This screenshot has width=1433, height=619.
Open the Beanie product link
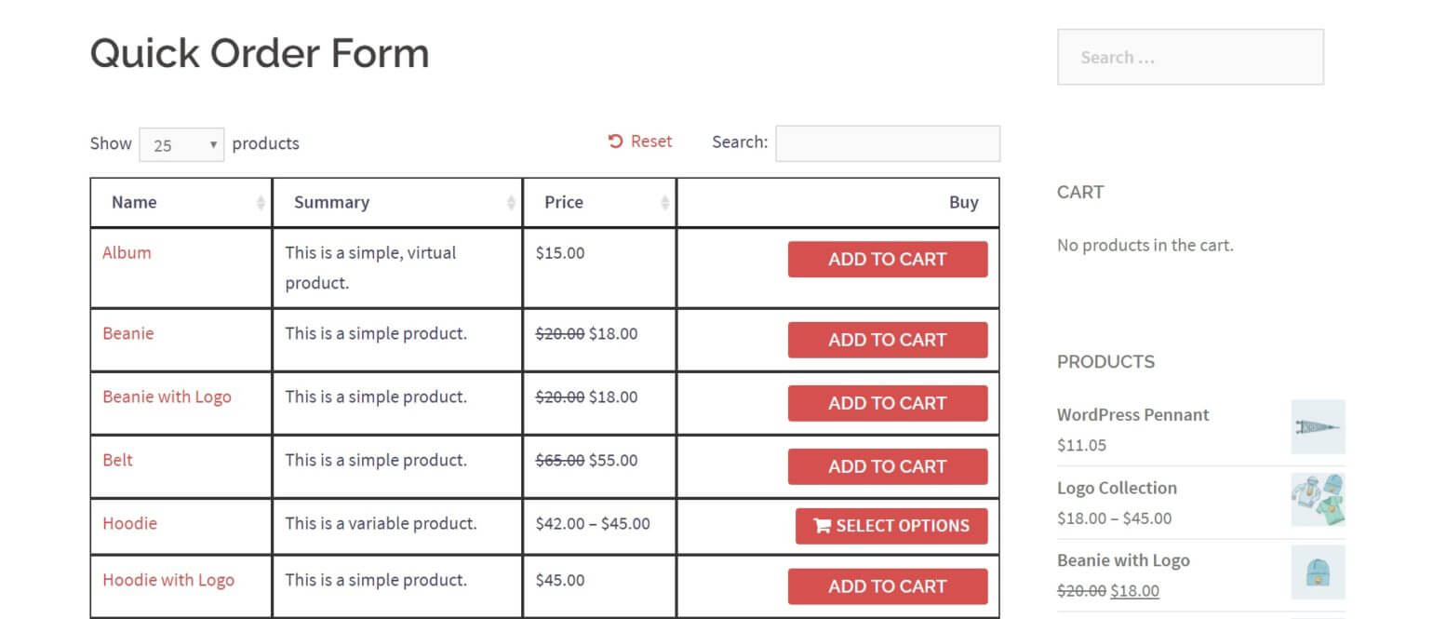click(128, 333)
